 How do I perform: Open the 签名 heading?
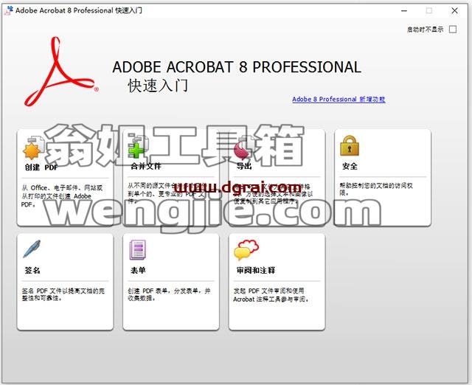(x=32, y=270)
